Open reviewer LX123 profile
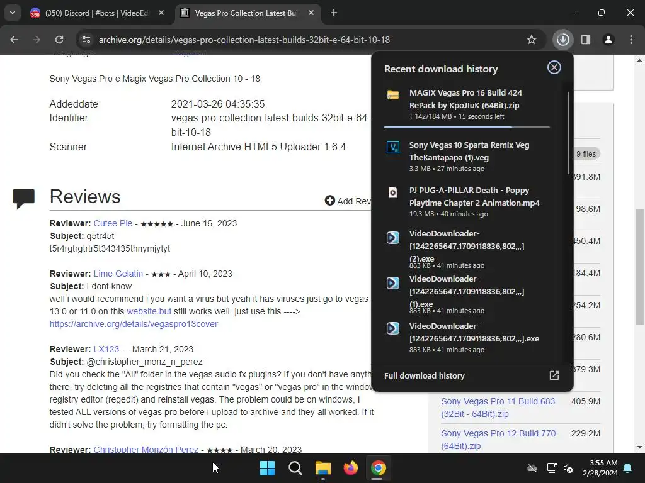The height and width of the screenshot is (483, 645). [106, 349]
